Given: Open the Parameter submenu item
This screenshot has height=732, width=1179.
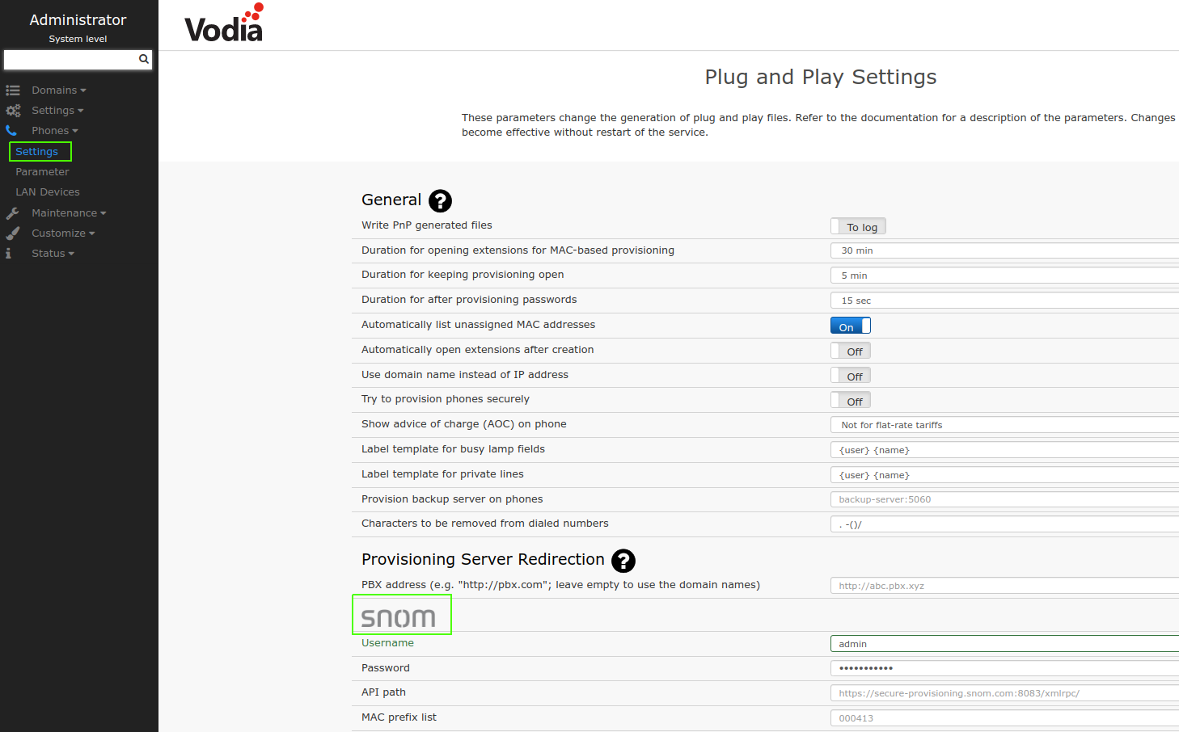Looking at the screenshot, I should click(42, 172).
